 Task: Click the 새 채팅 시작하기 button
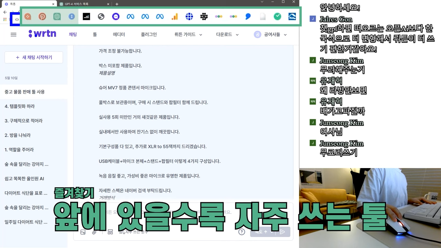click(x=33, y=57)
